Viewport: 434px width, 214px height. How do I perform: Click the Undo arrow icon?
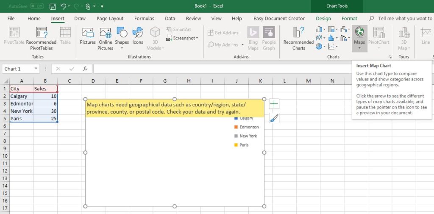[x=64, y=6]
